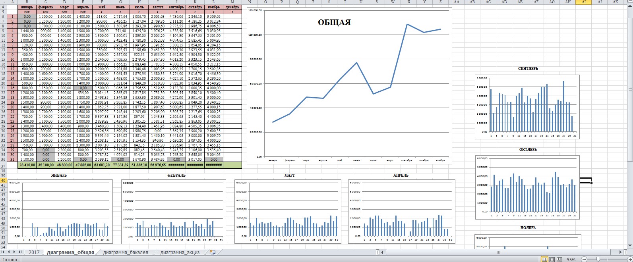Select column header AK
Image resolution: width=633 pixels, height=262 pixels.
(616, 2)
